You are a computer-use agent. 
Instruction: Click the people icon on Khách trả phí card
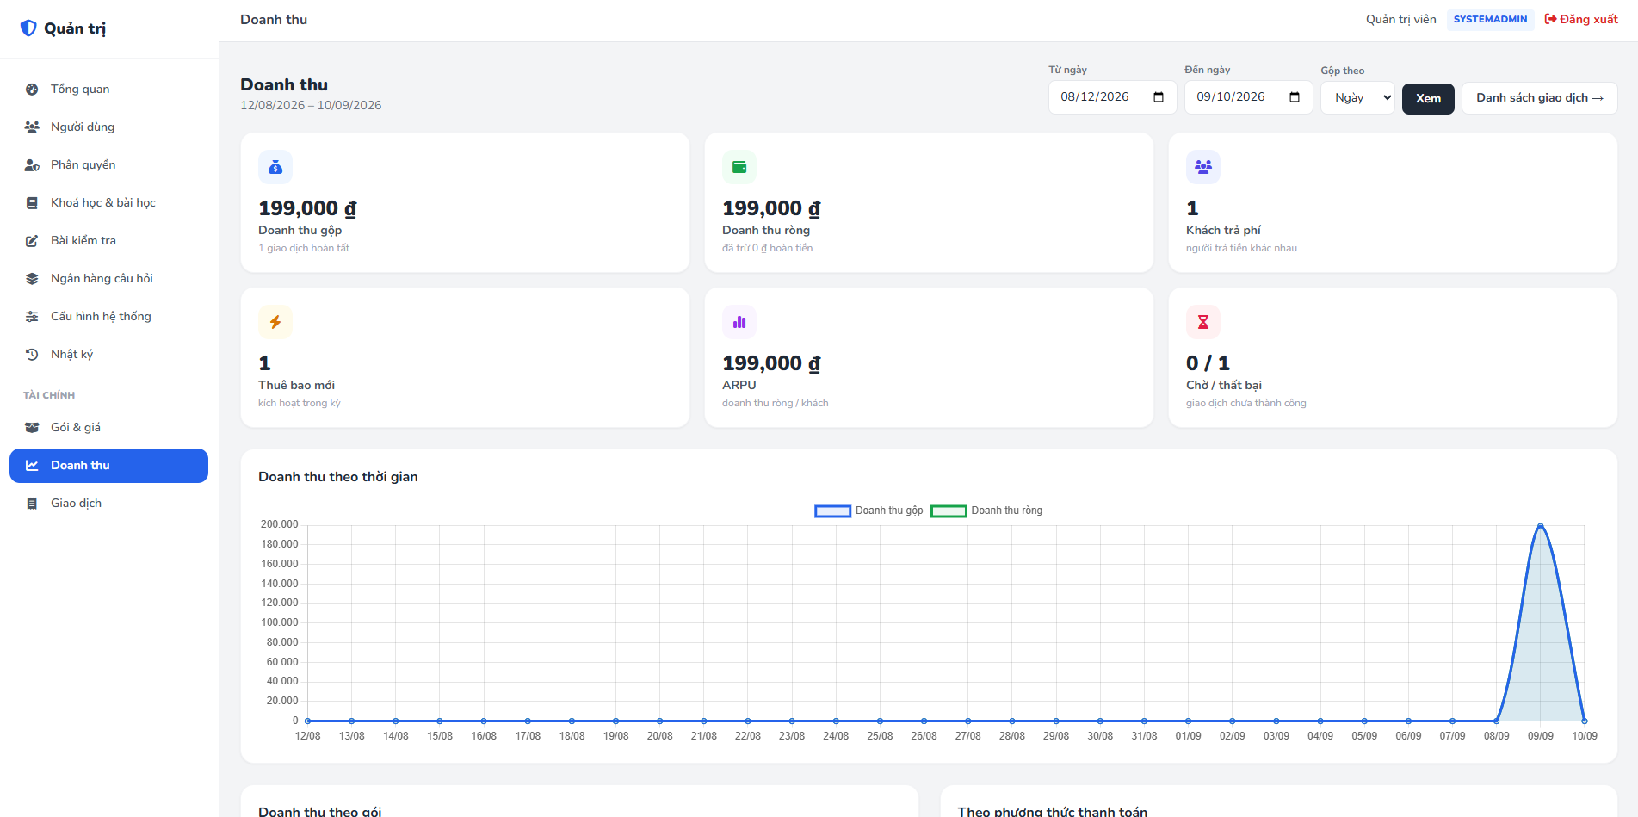click(1203, 167)
